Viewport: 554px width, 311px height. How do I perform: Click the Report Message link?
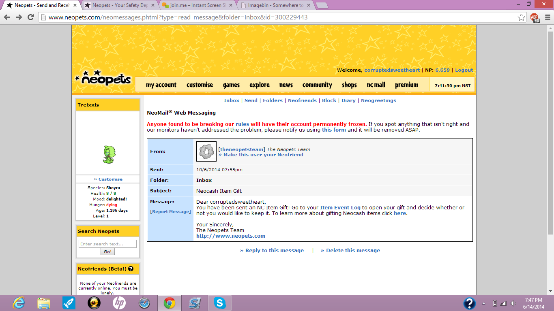pos(170,212)
